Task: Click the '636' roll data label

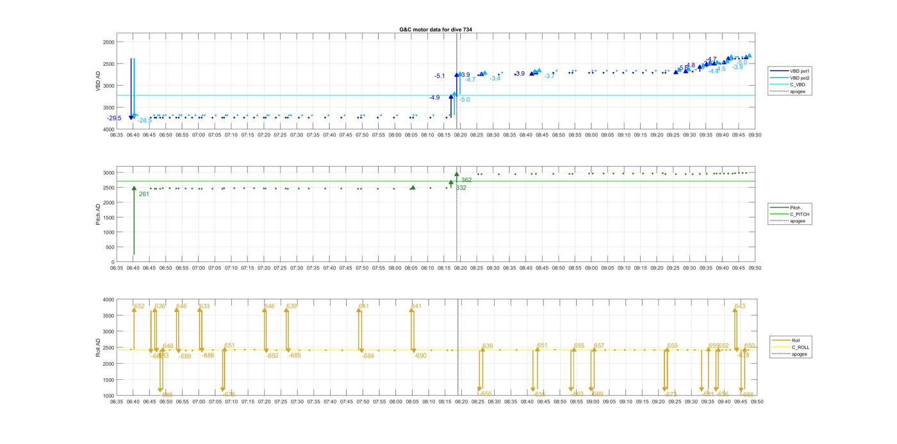Action: click(160, 306)
